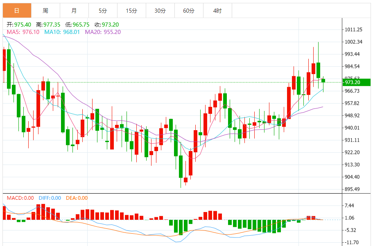This screenshot has height=246, width=373.
Task: Open the 5分 timeframe tab
Action: [103, 11]
